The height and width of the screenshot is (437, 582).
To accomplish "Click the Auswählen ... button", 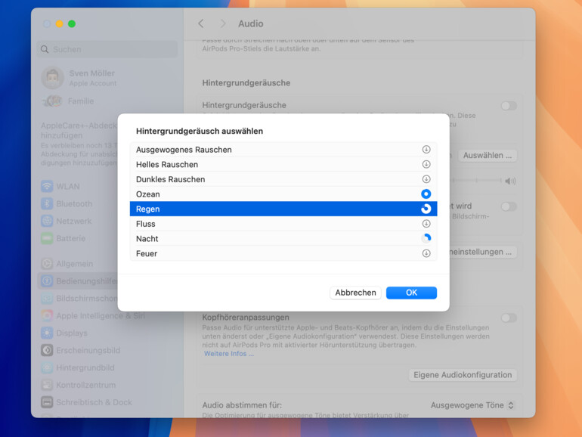I will point(487,155).
